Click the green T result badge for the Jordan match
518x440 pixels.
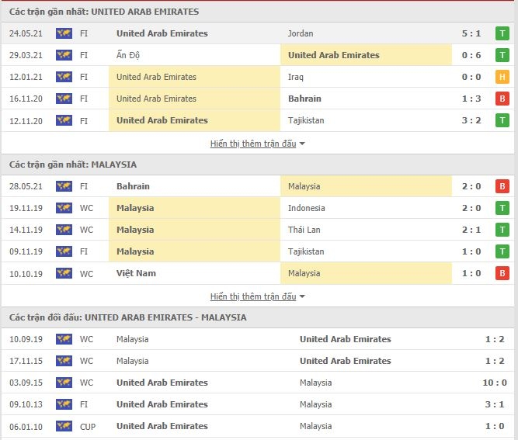click(x=502, y=33)
